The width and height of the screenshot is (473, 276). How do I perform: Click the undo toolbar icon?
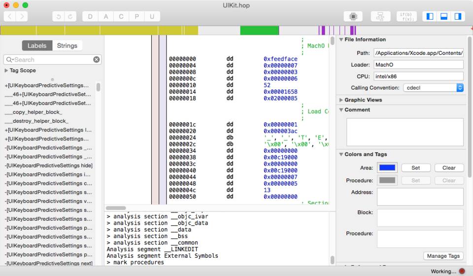(59, 16)
